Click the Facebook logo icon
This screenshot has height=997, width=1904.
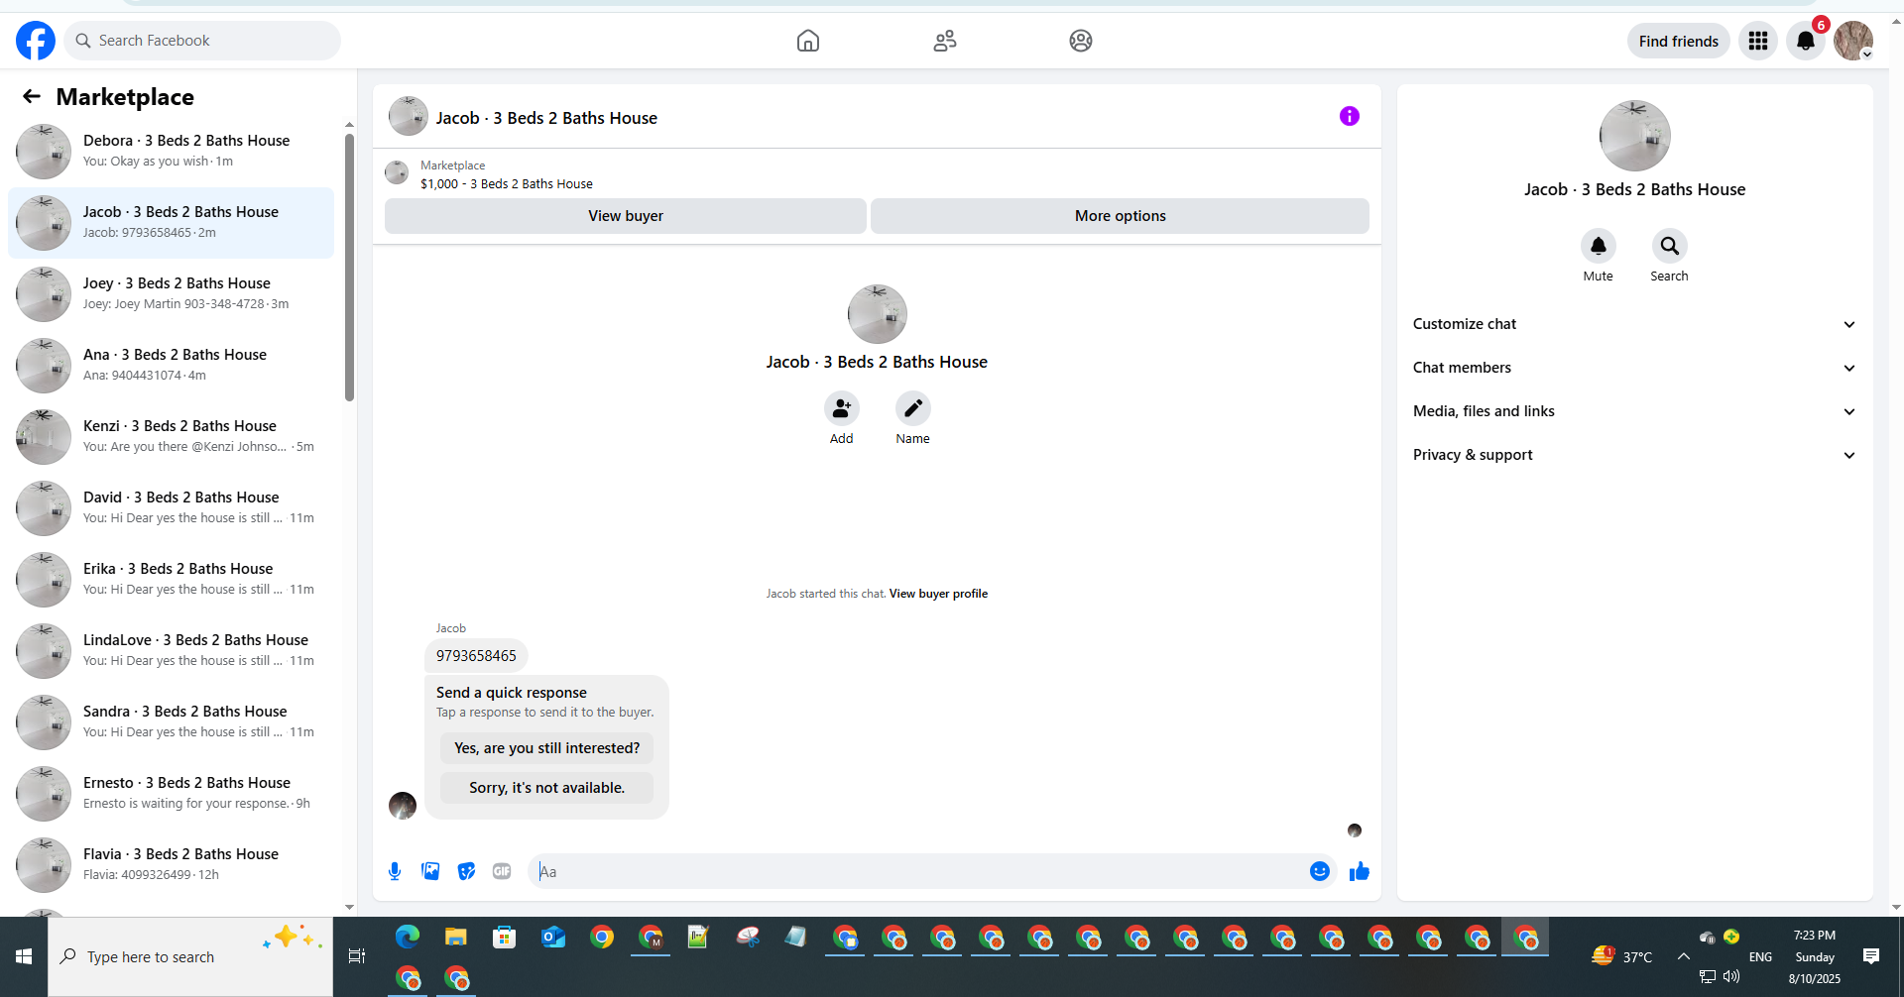point(36,41)
